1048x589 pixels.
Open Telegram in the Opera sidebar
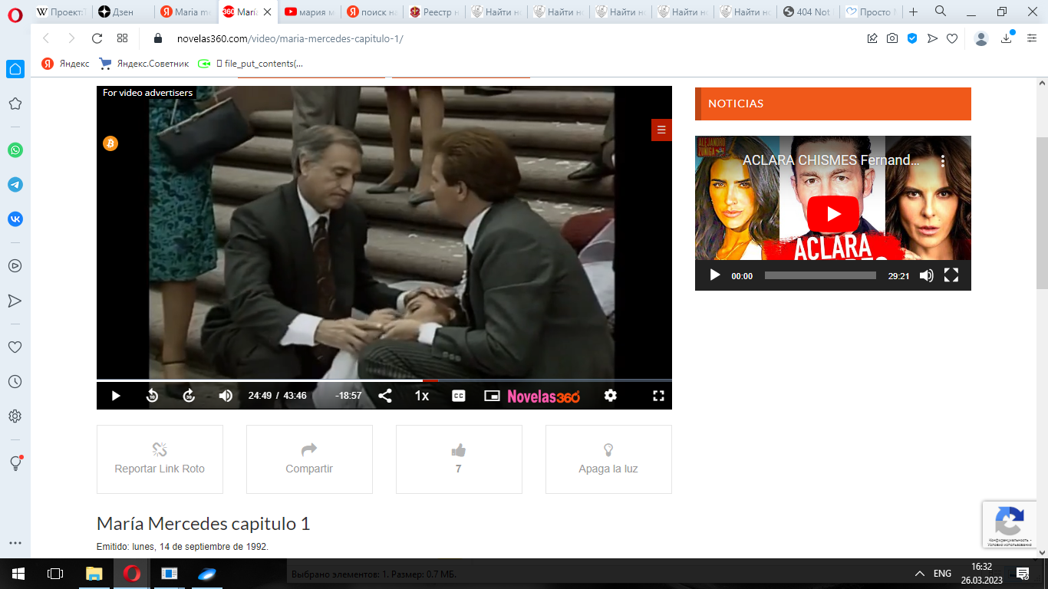click(15, 185)
